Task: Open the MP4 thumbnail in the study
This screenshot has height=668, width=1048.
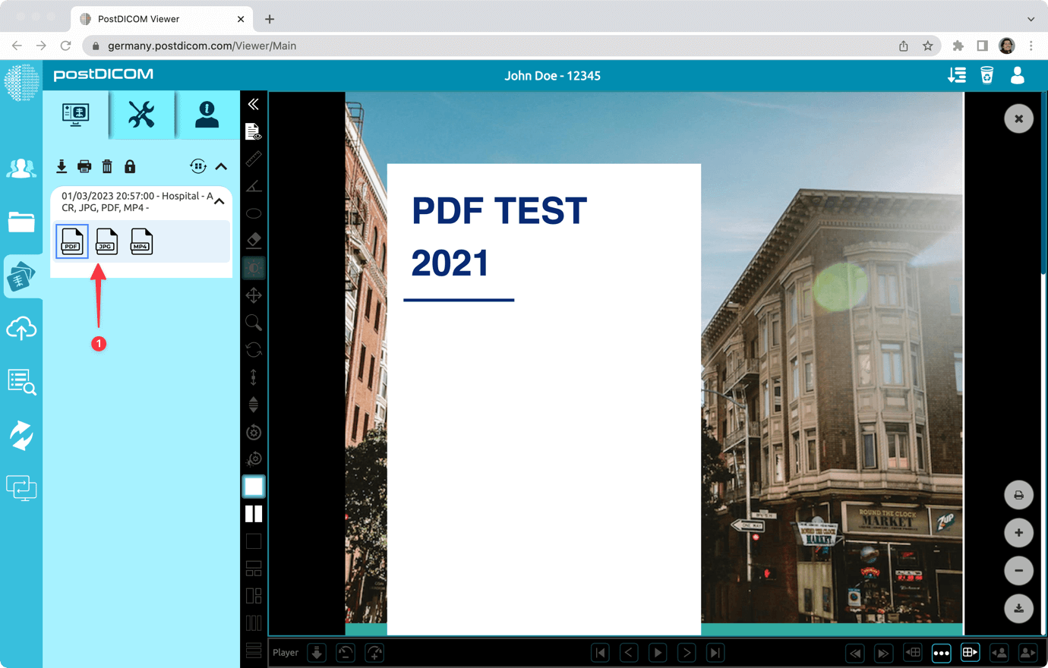Action: tap(141, 241)
